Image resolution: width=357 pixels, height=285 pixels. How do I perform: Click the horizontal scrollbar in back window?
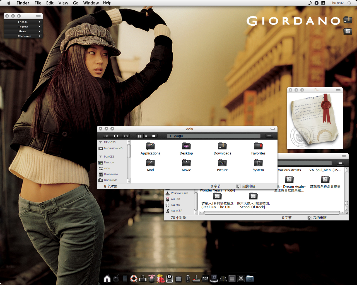(272, 213)
